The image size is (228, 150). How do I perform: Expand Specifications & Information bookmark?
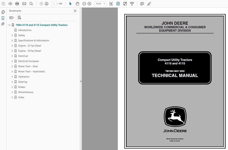(12, 40)
